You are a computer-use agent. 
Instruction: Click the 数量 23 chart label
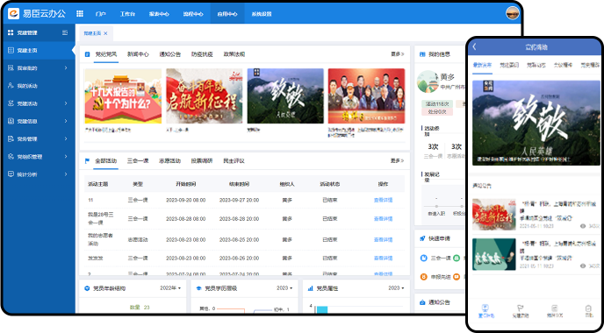click(x=140, y=308)
